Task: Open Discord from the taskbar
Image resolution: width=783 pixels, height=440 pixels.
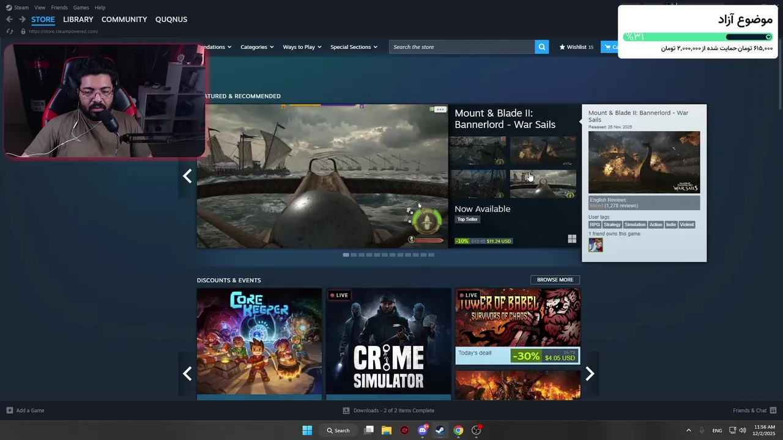Action: [x=422, y=430]
